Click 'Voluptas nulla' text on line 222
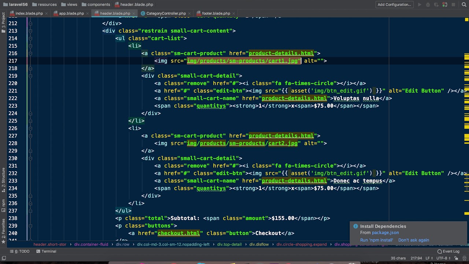469x264 pixels. (x=356, y=98)
